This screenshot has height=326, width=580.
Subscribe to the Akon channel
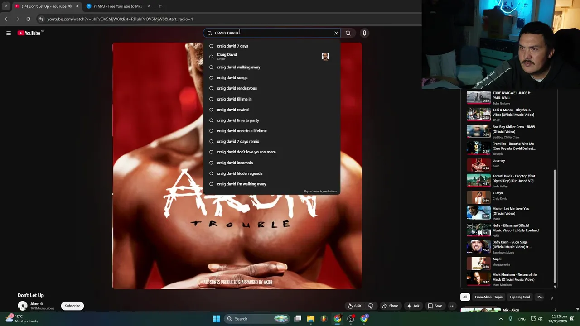[x=72, y=306]
